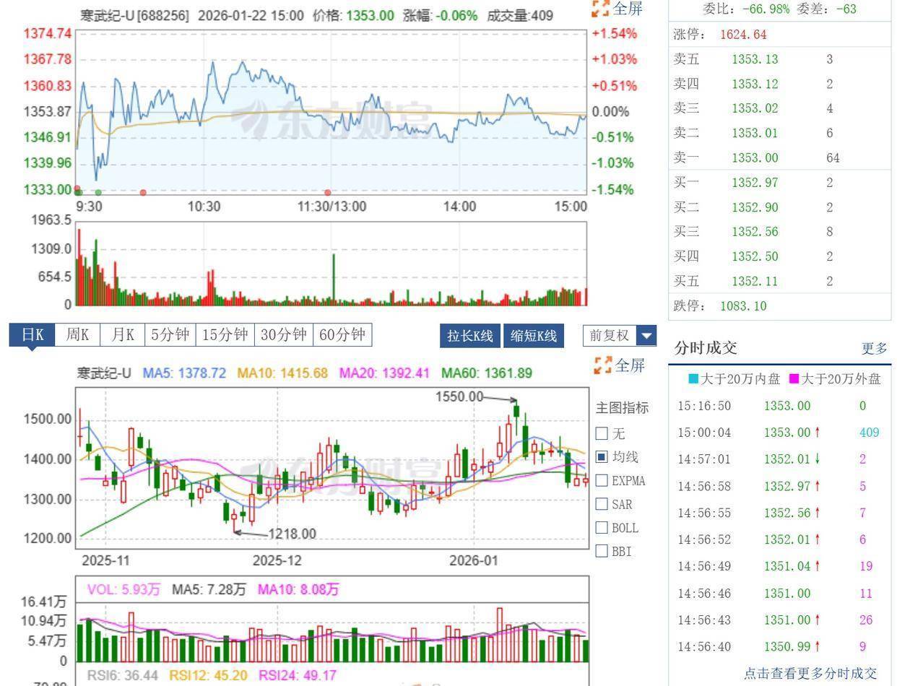The height and width of the screenshot is (686, 897).
Task: Click the 1550.00 high price marker arrow
Action: [x=513, y=400]
